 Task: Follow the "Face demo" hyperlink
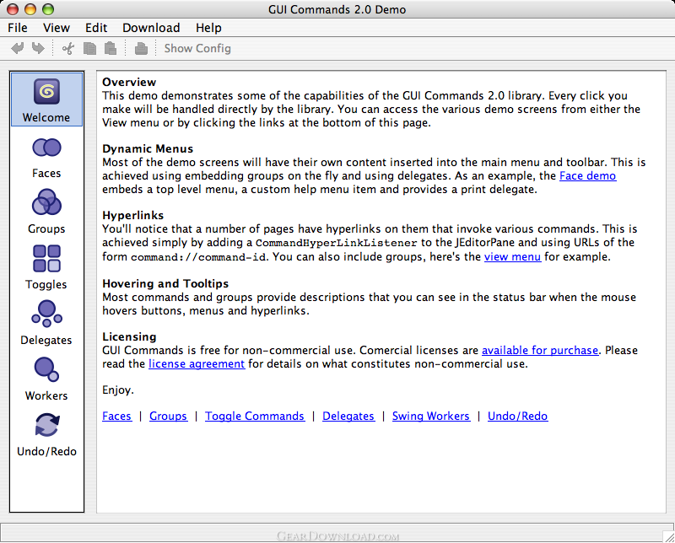tap(587, 175)
